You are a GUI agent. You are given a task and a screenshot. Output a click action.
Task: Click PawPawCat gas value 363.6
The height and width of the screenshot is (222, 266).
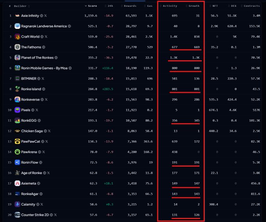pyautogui.click(x=148, y=142)
